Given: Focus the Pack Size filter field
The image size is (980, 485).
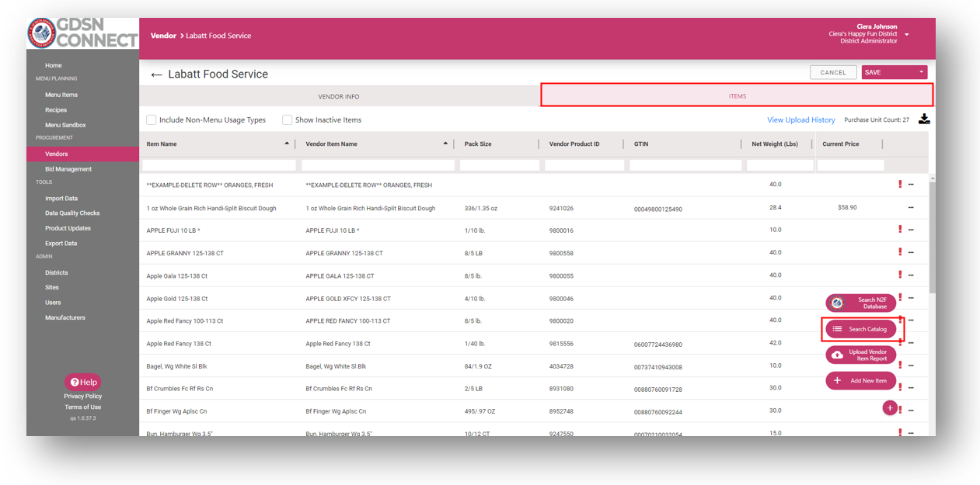Looking at the screenshot, I should [500, 165].
